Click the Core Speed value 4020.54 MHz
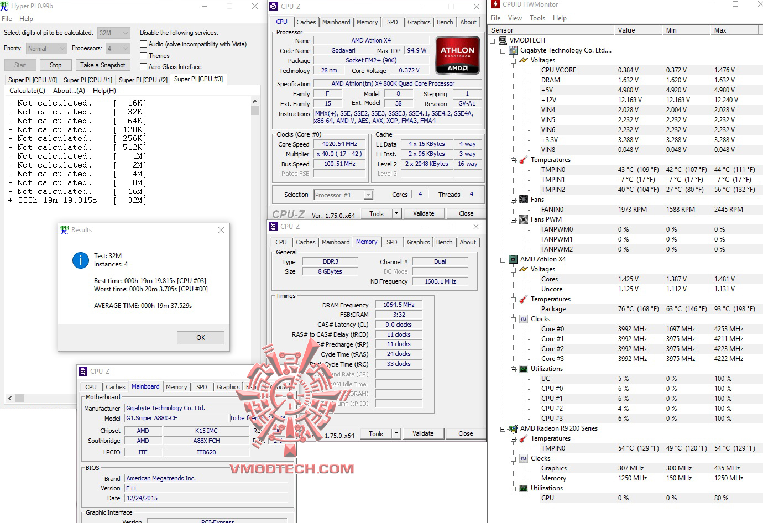This screenshot has height=523, width=763. point(339,144)
